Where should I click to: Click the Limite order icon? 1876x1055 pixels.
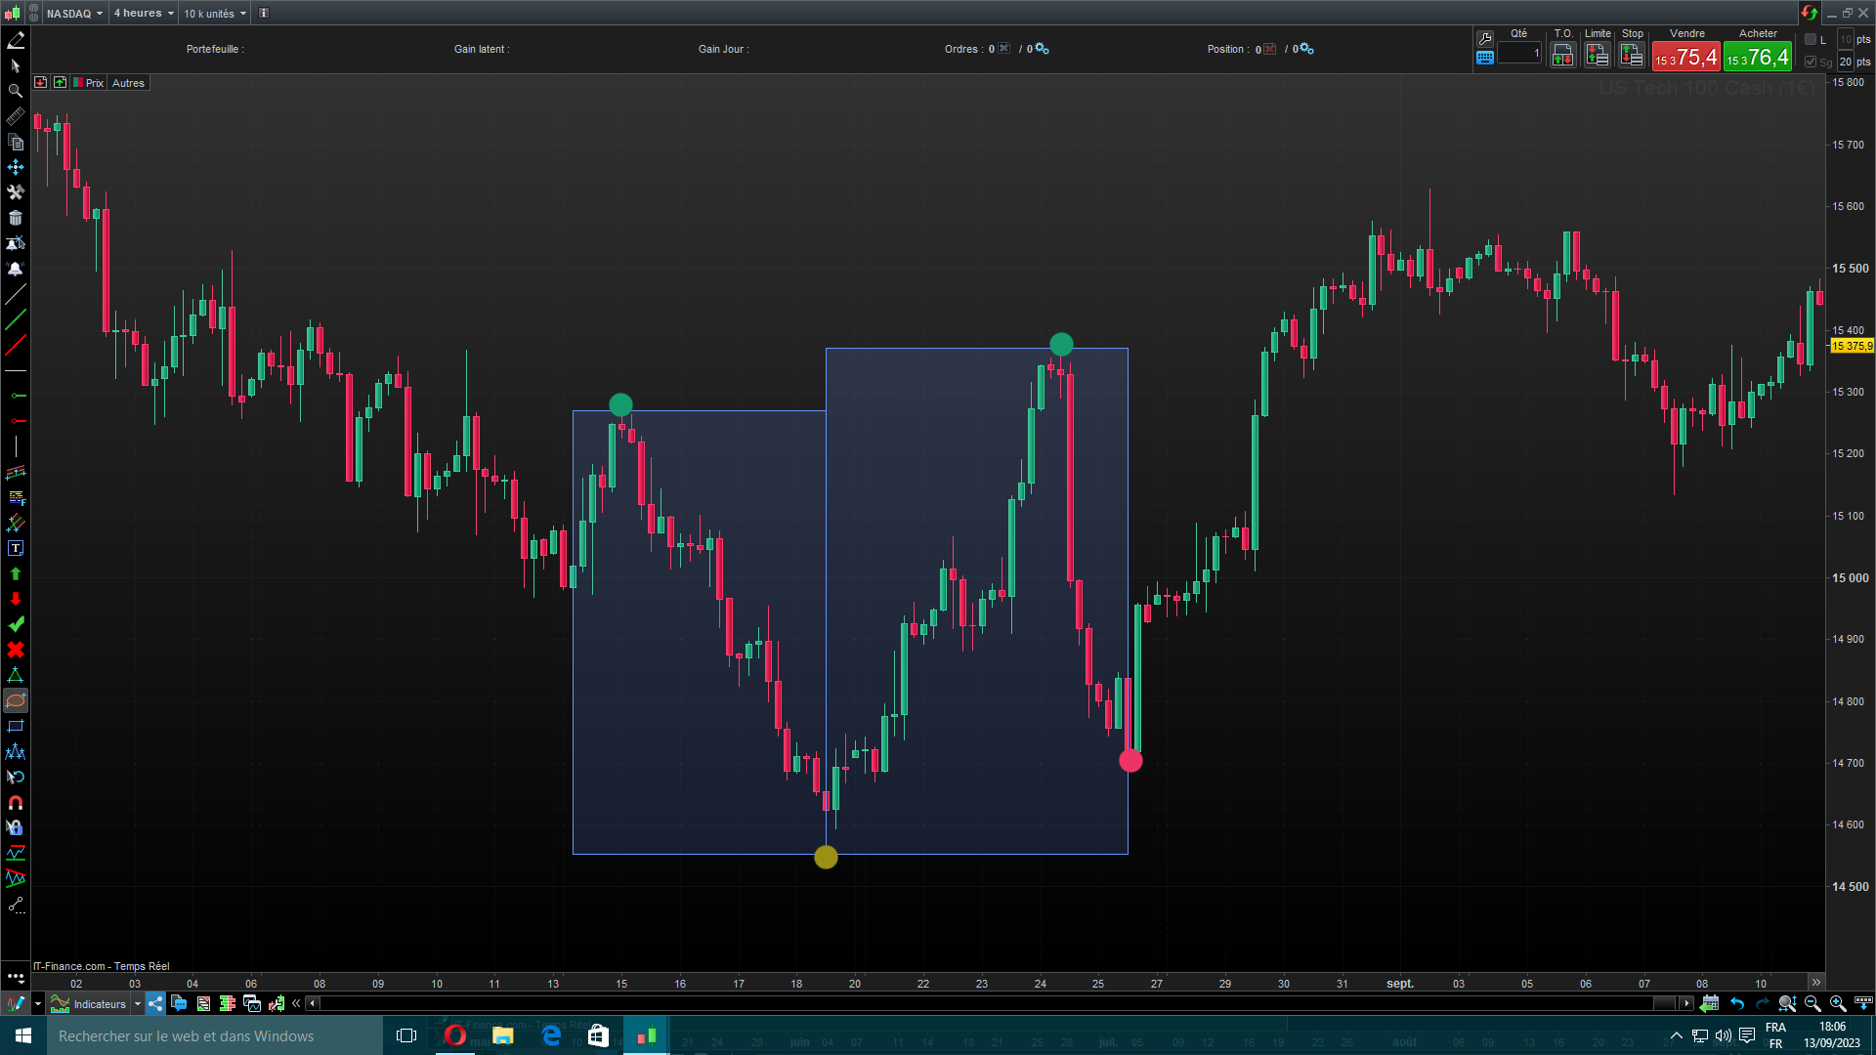pos(1598,56)
